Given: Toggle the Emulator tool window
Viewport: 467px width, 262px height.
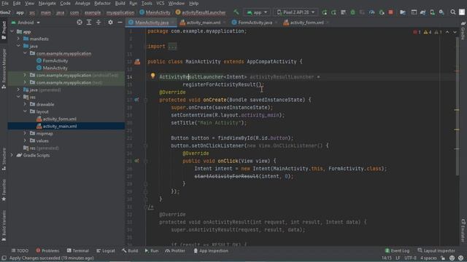Looking at the screenshot, I should coord(463,231).
